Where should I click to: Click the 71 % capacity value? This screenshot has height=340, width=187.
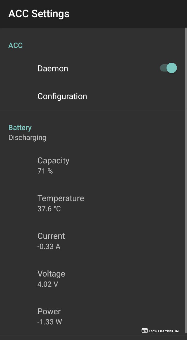point(45,171)
